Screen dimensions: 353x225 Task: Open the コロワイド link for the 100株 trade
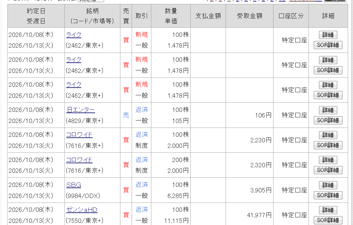[79, 135]
